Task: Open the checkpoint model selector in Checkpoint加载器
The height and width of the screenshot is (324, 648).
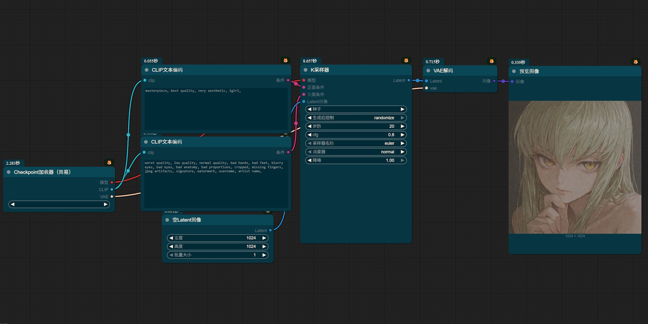Action: click(59, 205)
